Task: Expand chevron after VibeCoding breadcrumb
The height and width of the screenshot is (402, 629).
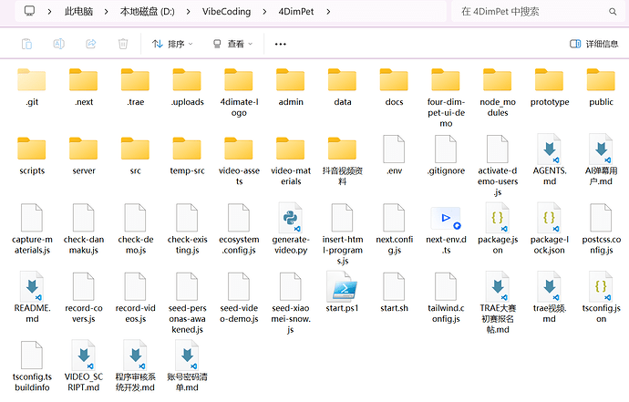Action: click(264, 11)
